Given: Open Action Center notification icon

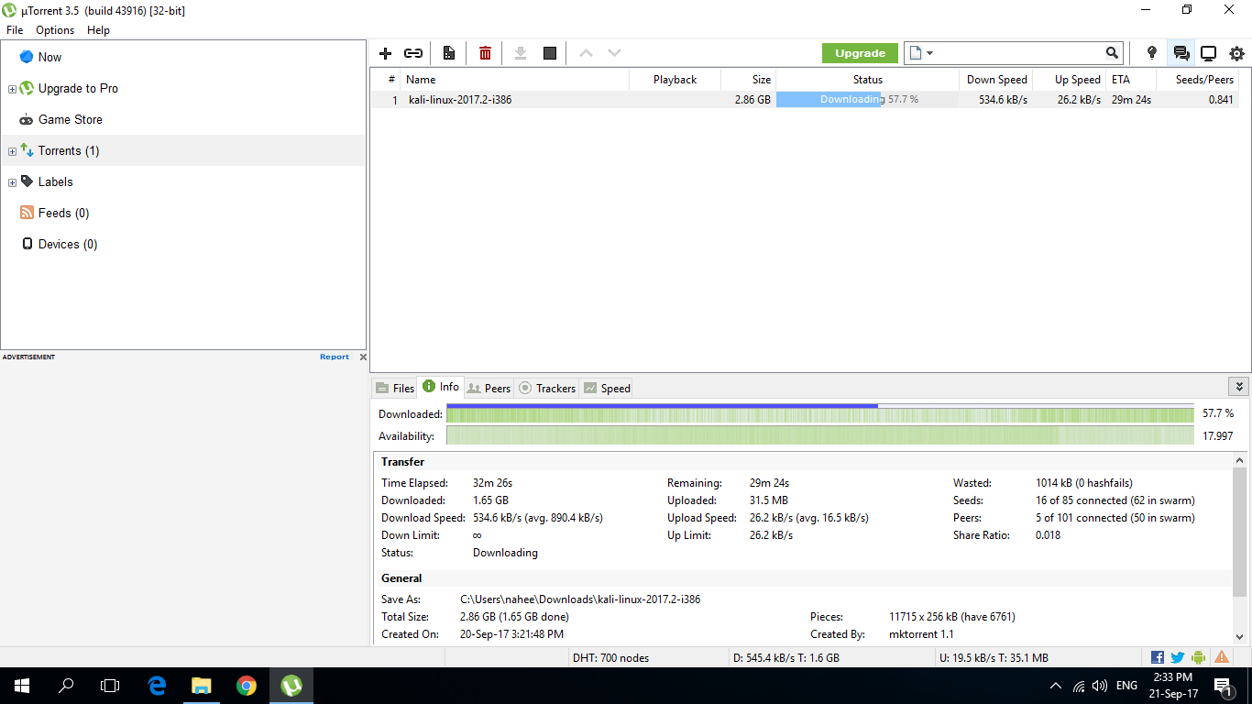Looking at the screenshot, I should tap(1222, 685).
